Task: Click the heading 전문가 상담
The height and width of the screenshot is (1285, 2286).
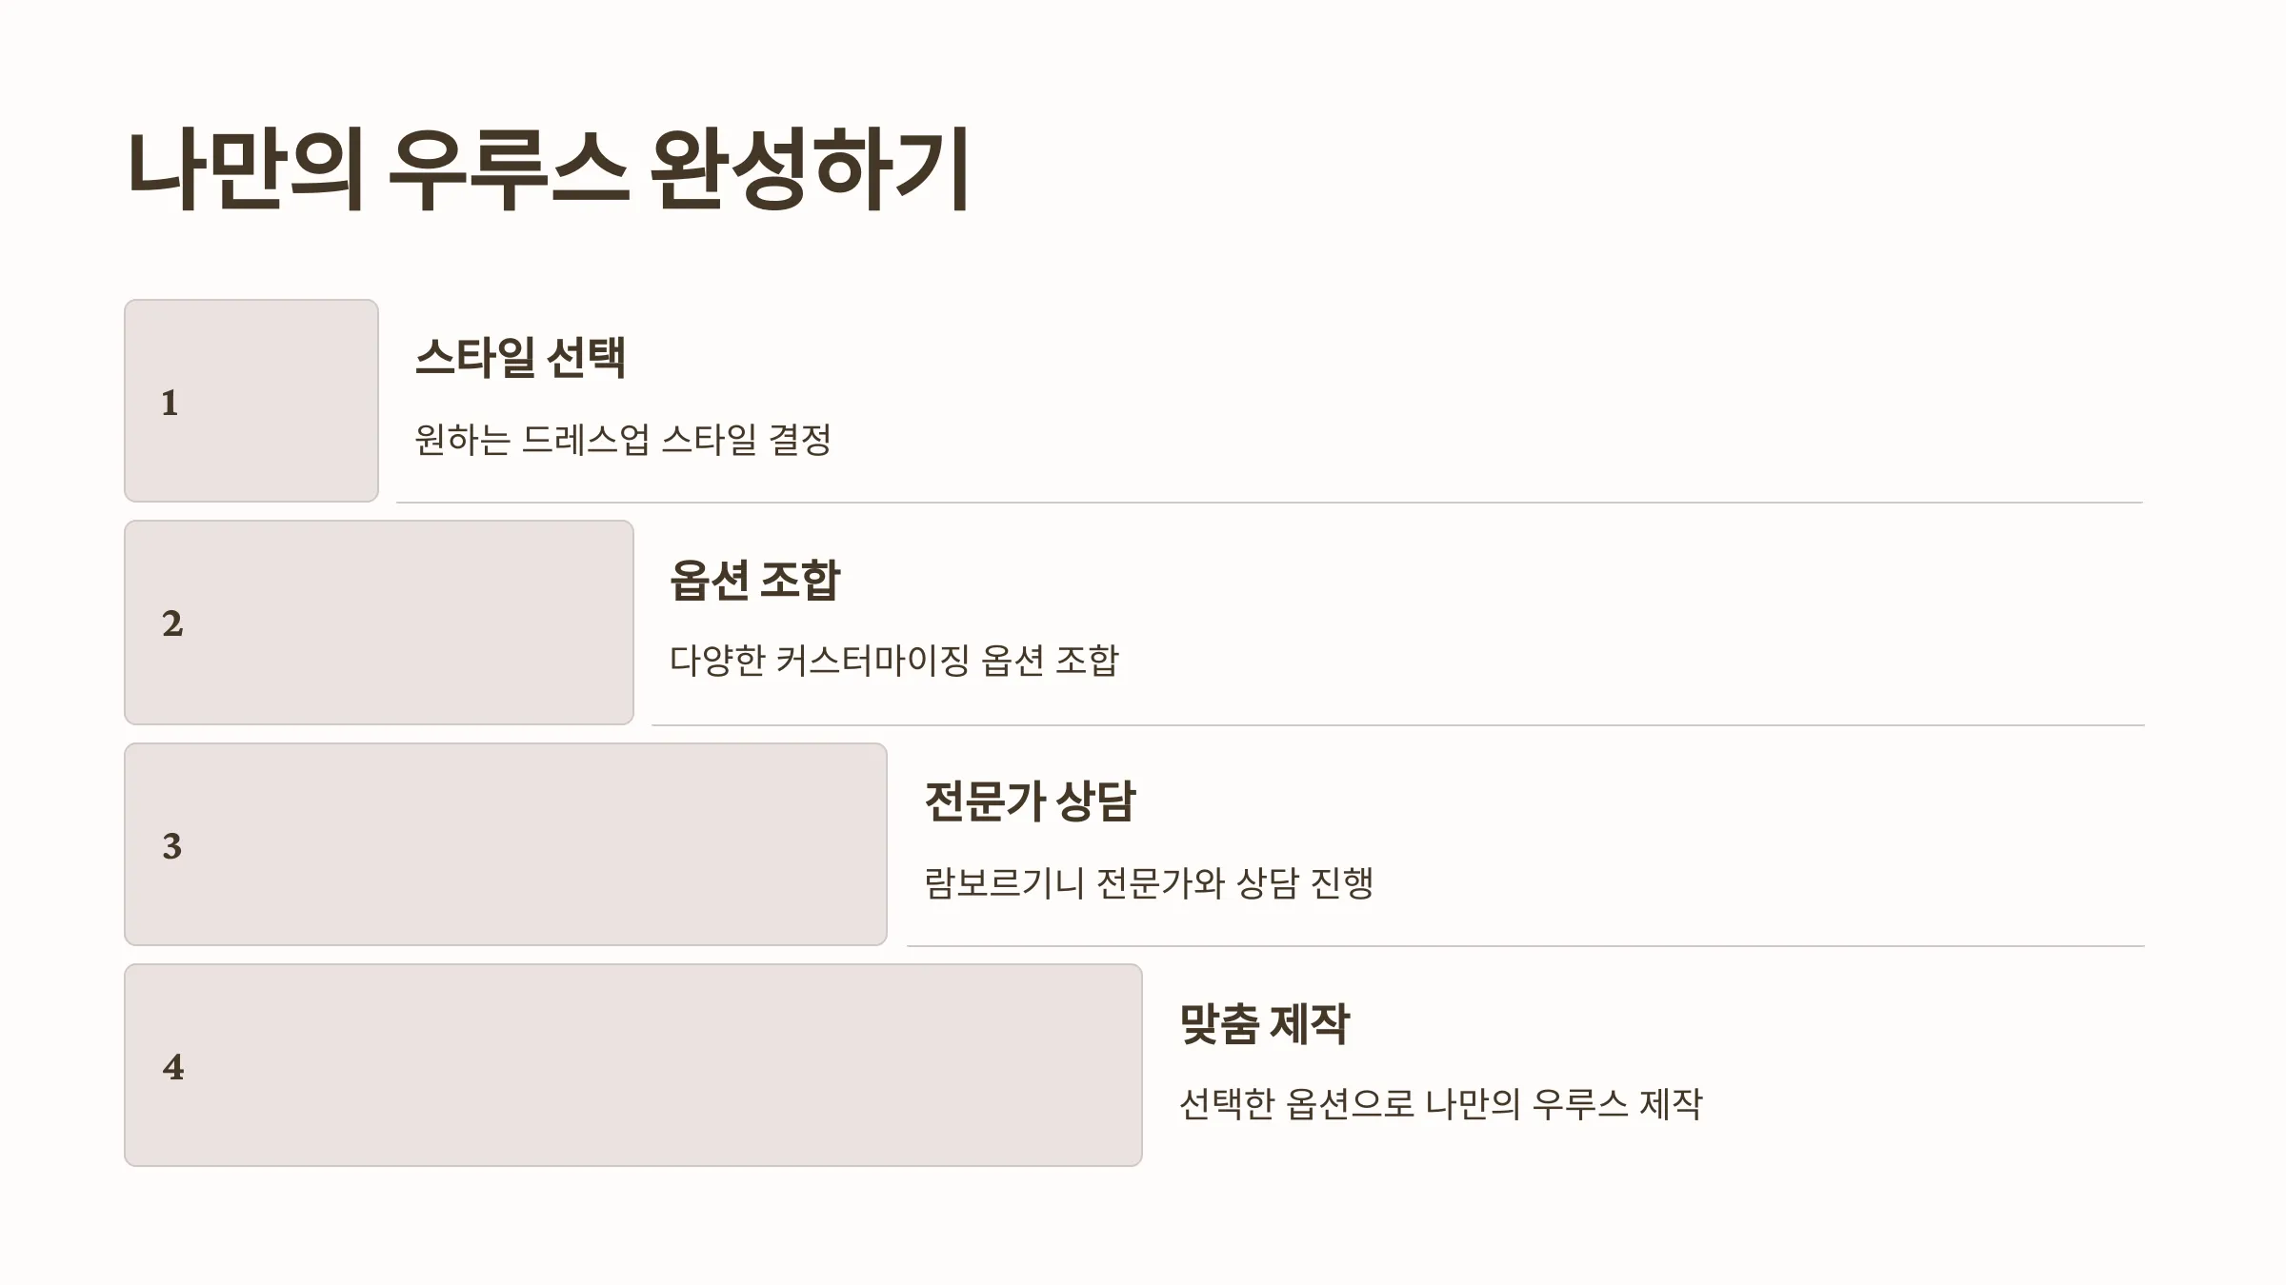Action: click(x=1030, y=801)
